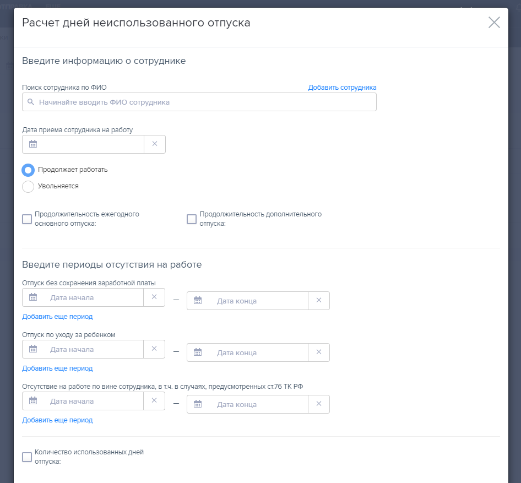Open calendar for child care leave start

point(33,349)
